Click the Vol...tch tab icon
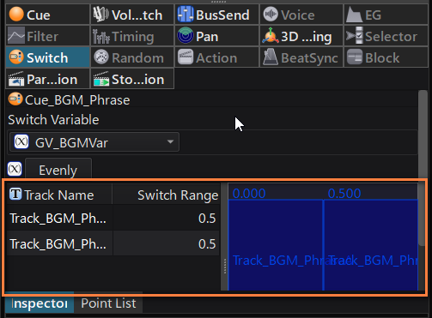 (x=100, y=15)
